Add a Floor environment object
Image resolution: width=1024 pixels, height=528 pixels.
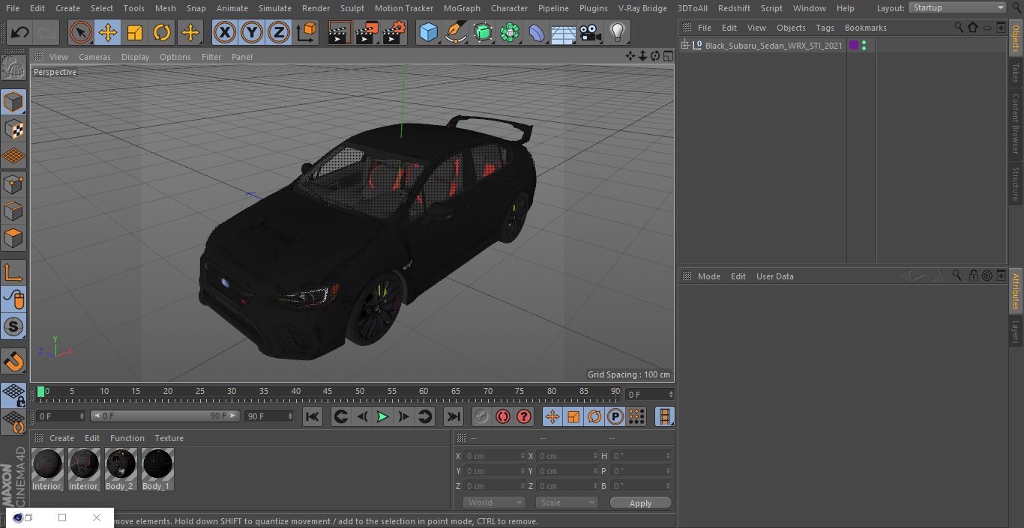[x=564, y=32]
